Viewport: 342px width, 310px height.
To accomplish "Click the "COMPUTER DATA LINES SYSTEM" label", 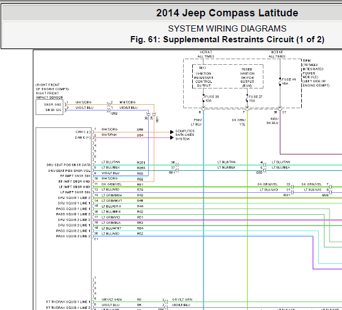I will [185, 135].
